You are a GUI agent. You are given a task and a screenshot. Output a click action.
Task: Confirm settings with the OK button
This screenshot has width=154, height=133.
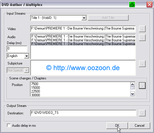(x=117, y=126)
